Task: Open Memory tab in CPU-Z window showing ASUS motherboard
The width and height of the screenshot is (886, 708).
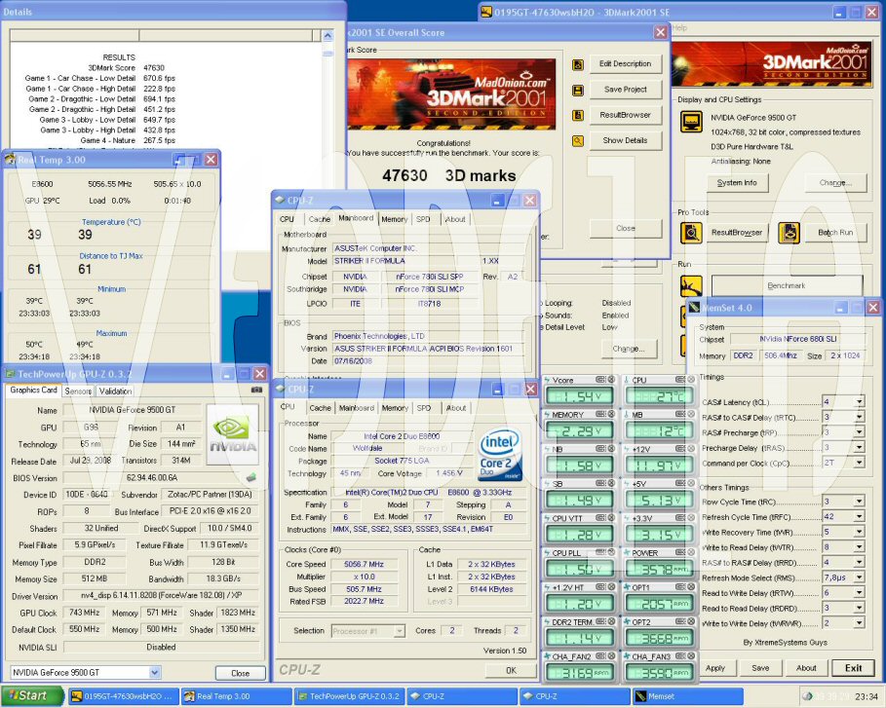Action: click(x=394, y=219)
